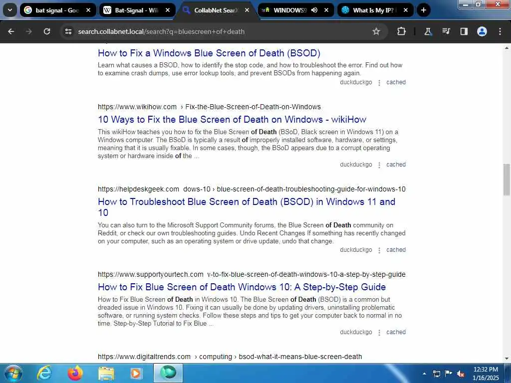Close the CollabNet Search tab
Viewport: 511px width, 383px height.
247,10
